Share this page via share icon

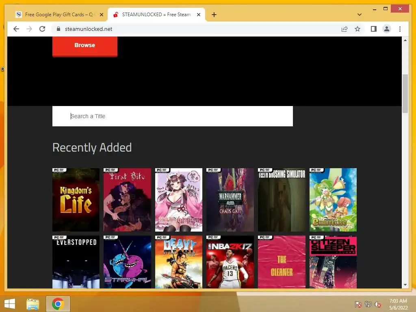(344, 29)
